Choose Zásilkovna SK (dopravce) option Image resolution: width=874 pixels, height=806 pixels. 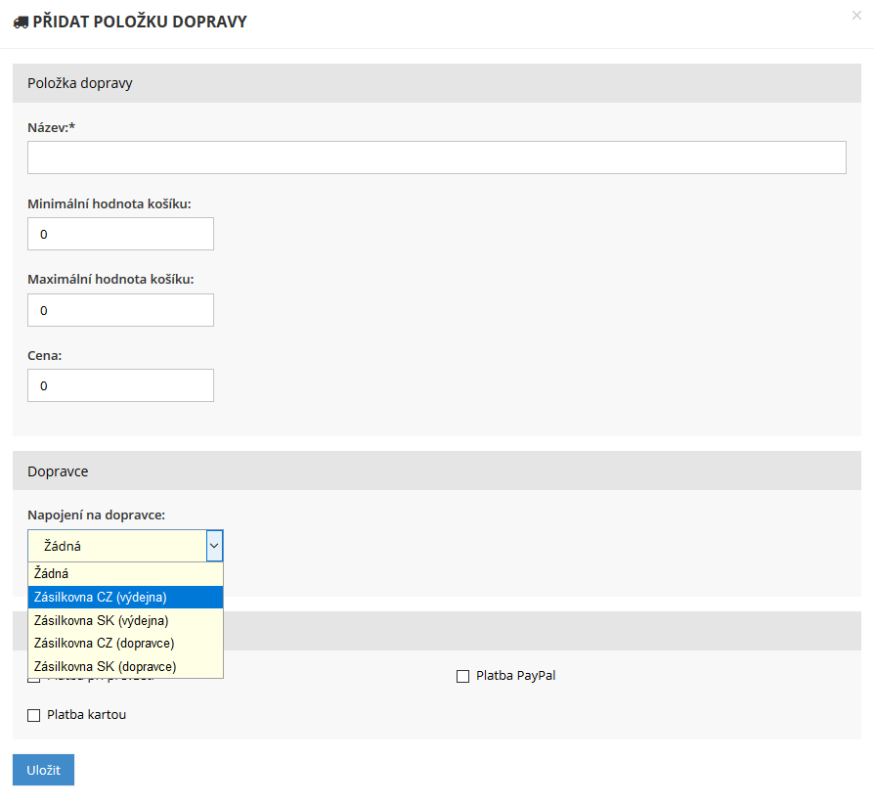pyautogui.click(x=125, y=666)
